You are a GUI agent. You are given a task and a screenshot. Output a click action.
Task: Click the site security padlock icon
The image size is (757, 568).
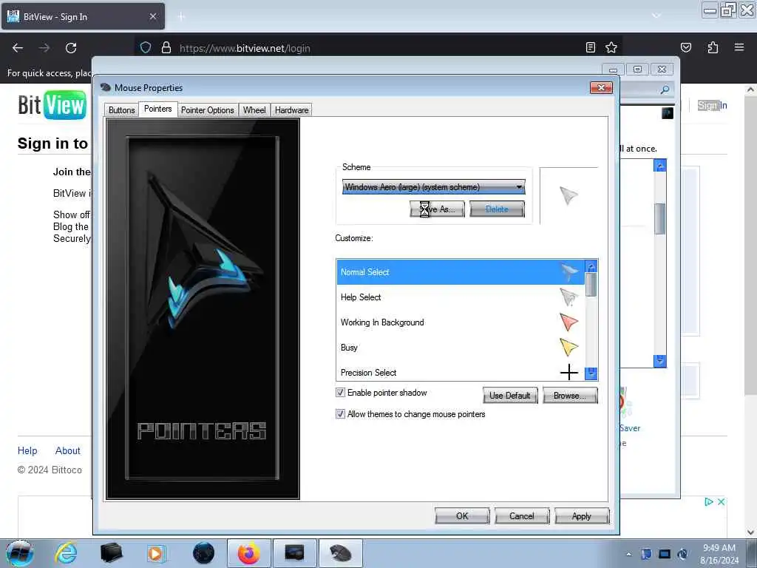[166, 47]
